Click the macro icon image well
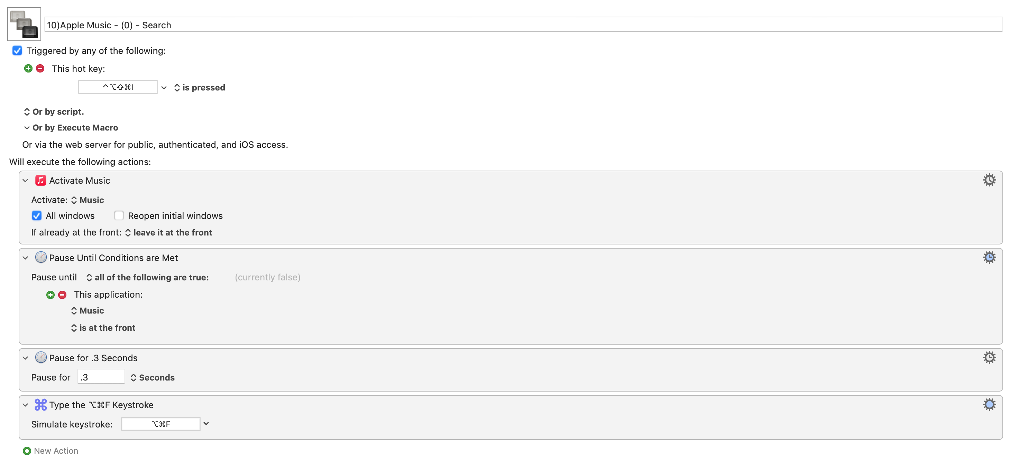Viewport: 1010px width, 462px height. coord(24,24)
